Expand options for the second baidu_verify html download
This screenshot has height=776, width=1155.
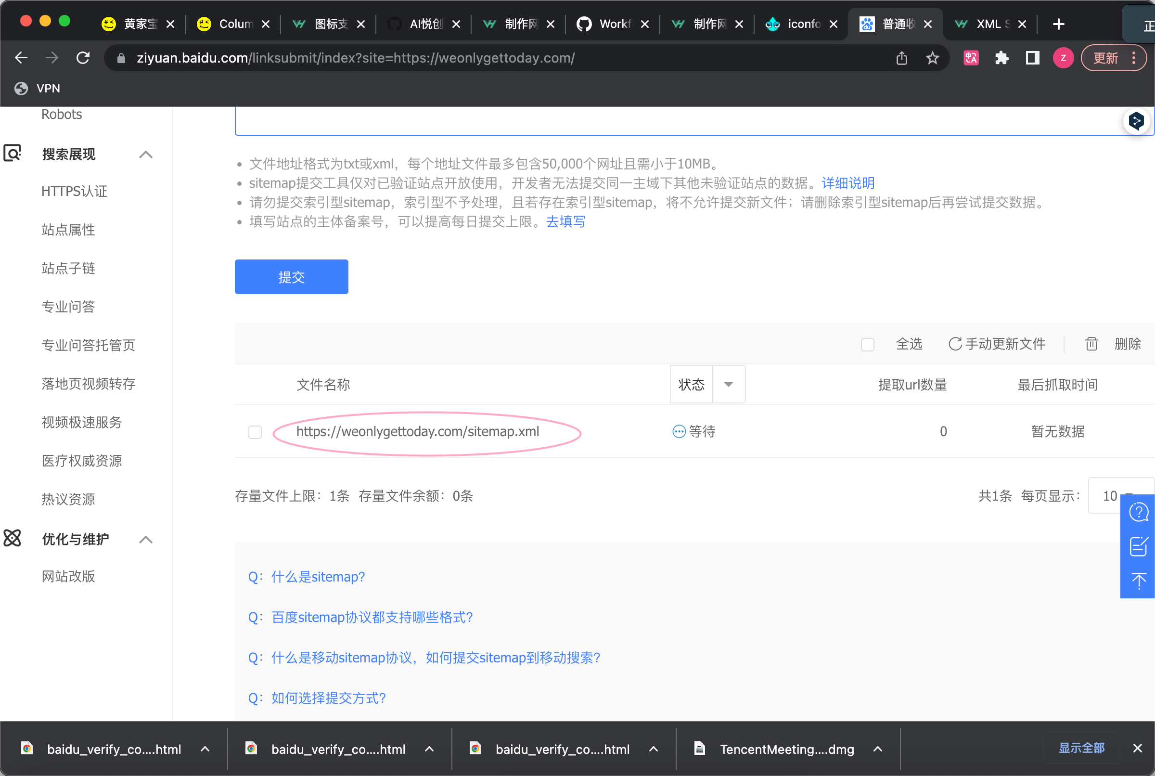click(429, 749)
